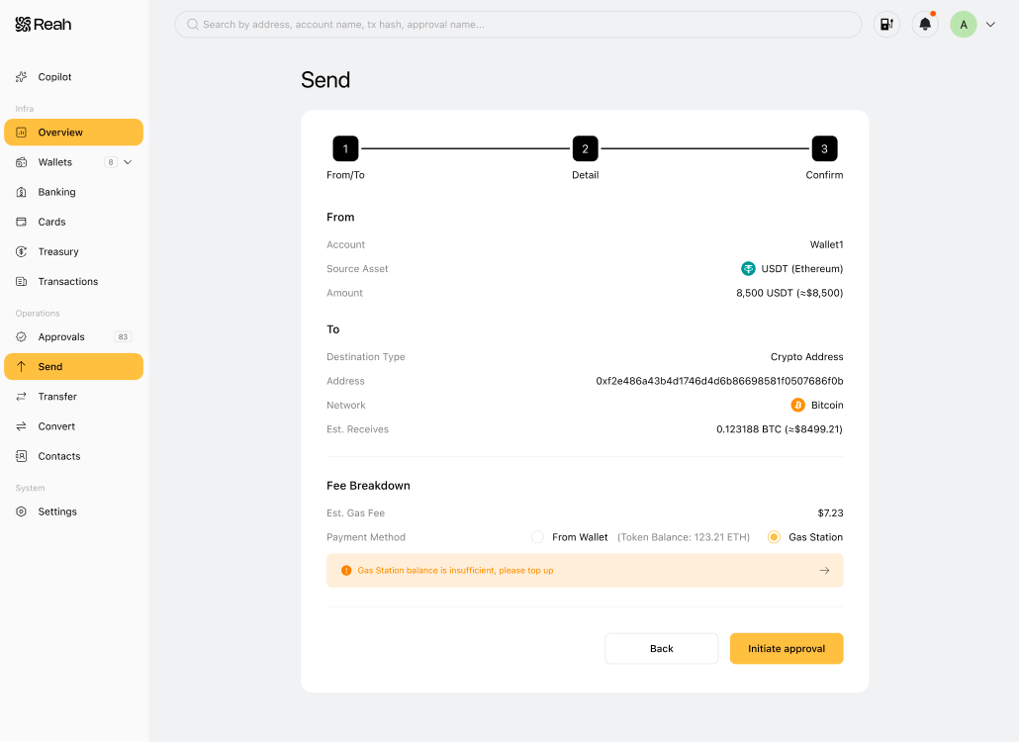This screenshot has width=1019, height=742.
Task: Click Initiate approval button
Action: click(787, 648)
